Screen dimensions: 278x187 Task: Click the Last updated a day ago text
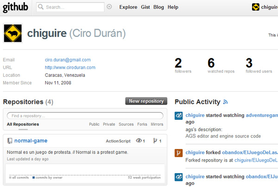pyautogui.click(x=28, y=159)
